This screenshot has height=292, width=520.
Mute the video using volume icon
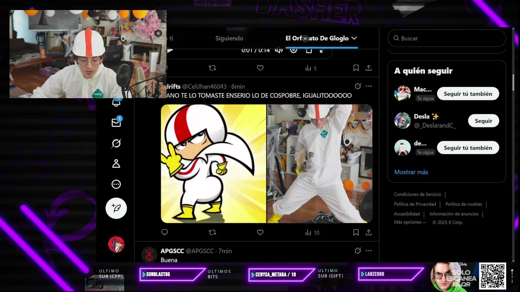click(279, 50)
